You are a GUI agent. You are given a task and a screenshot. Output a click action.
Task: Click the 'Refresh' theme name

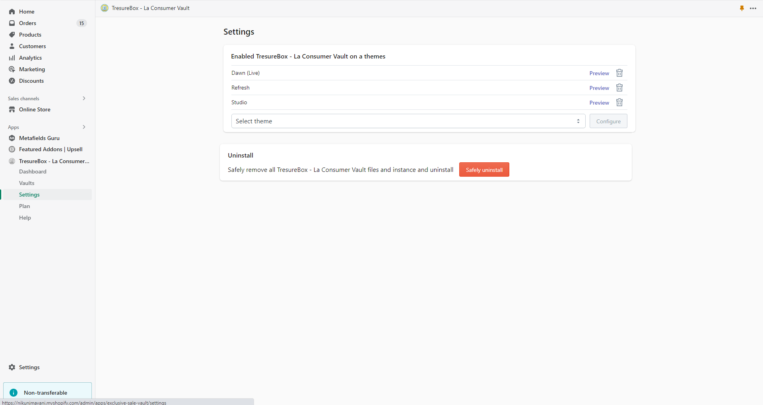(241, 88)
